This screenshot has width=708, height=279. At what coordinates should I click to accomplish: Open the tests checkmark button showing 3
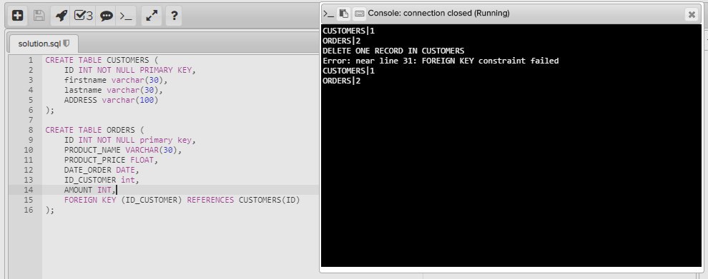tap(84, 16)
